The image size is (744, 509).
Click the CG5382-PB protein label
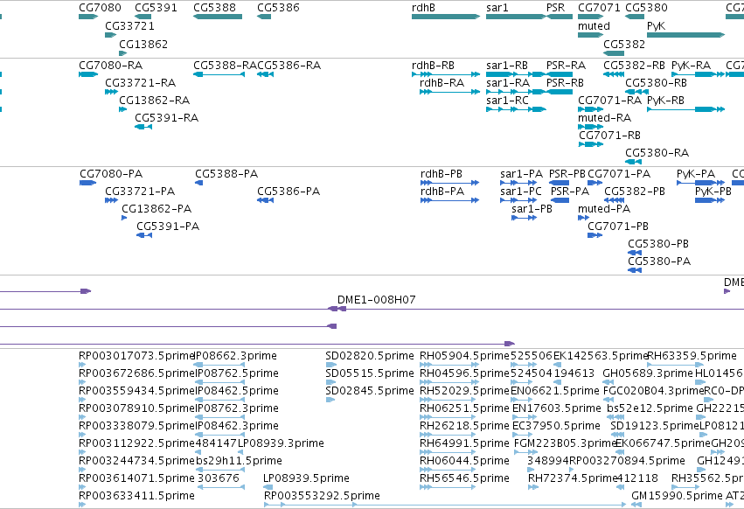coord(635,192)
